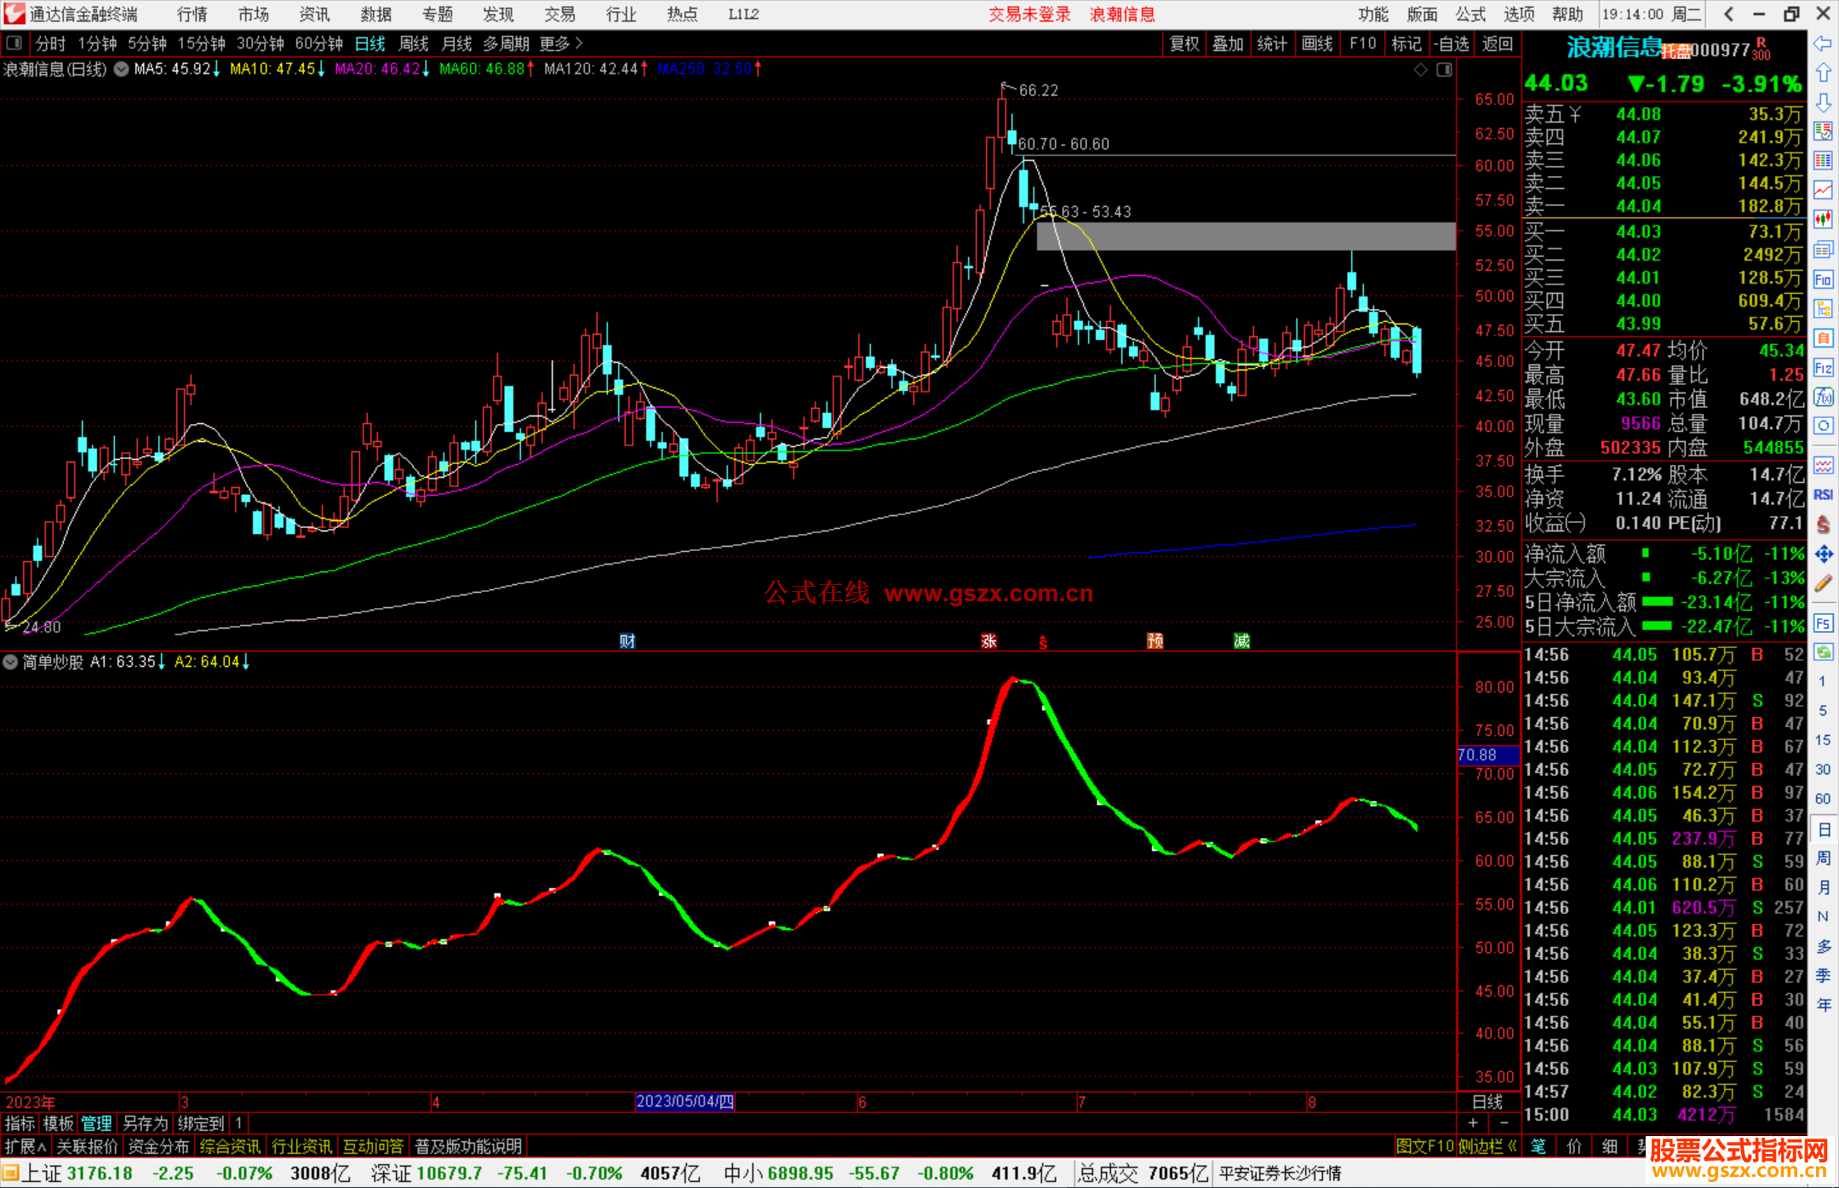Click the circle square sidebar icon
This screenshot has width=1839, height=1188.
pos(1823,426)
